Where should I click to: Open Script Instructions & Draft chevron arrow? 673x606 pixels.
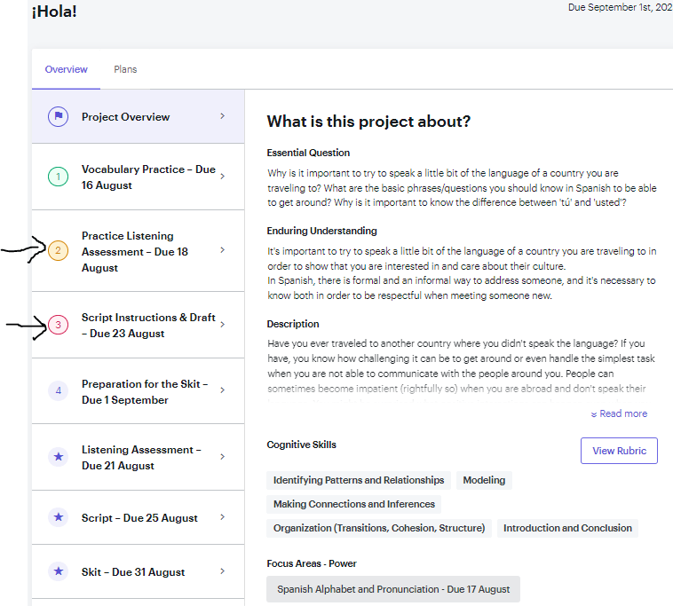pos(222,325)
